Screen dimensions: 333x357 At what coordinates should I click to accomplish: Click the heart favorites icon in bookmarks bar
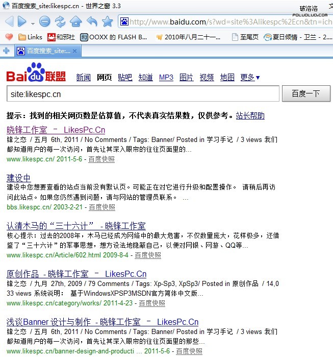click(x=9, y=37)
